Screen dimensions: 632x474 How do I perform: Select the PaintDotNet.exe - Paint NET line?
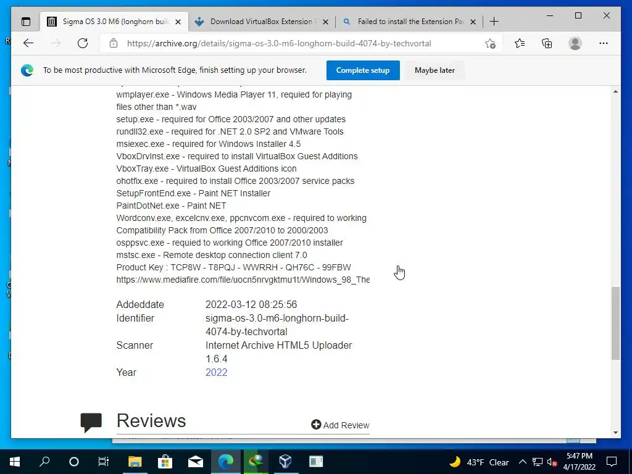(172, 206)
